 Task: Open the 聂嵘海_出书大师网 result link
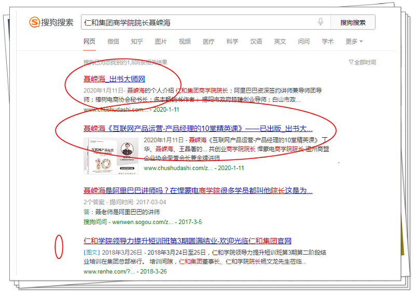(114, 79)
